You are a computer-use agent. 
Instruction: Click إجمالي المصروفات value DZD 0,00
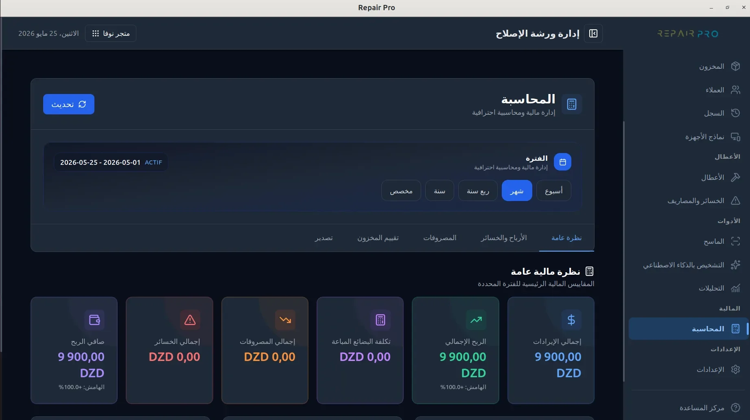pos(270,357)
